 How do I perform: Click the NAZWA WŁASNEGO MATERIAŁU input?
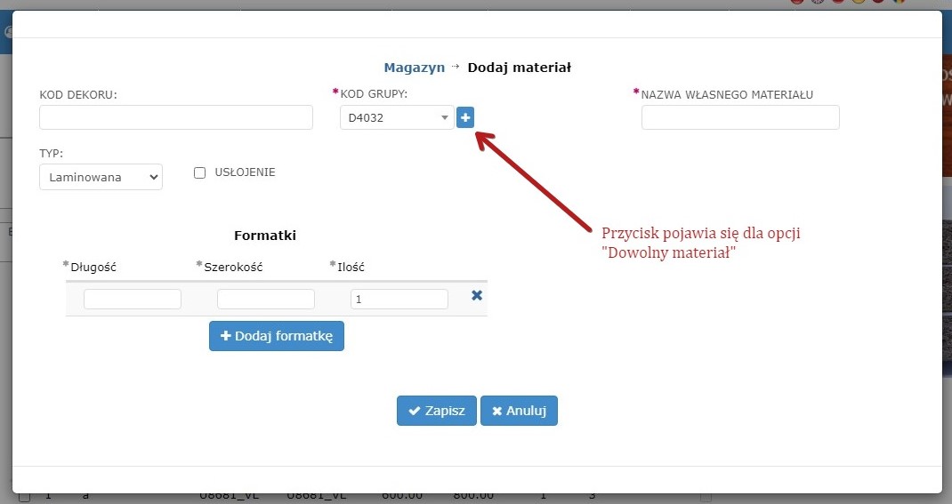click(x=740, y=117)
